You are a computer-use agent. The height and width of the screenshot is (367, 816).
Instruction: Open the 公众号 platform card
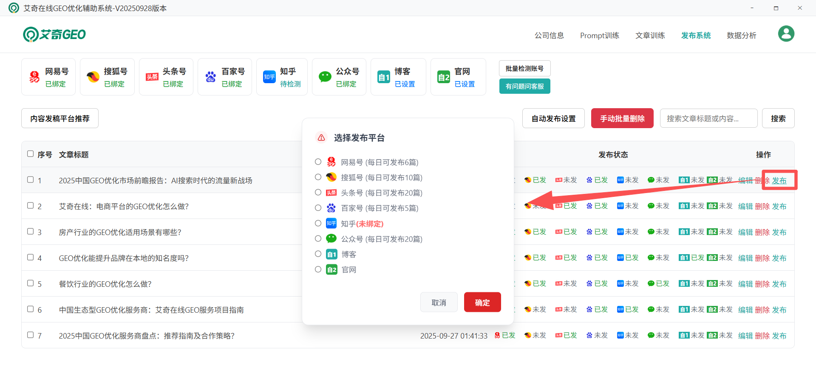click(339, 77)
